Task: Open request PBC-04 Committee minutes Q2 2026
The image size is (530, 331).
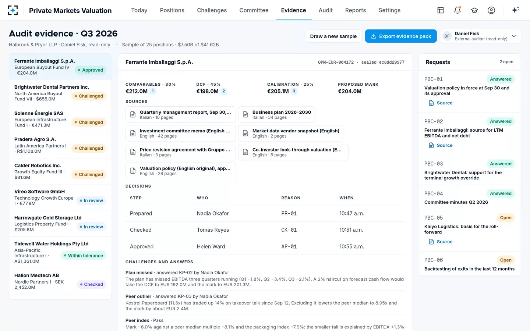Action: click(x=470, y=197)
